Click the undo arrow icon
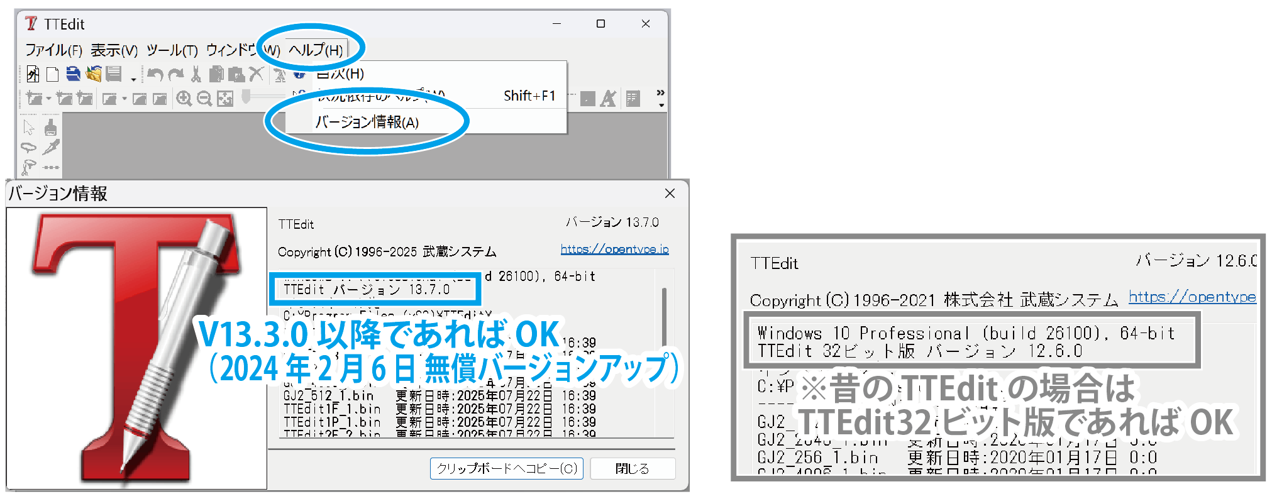This screenshot has height=494, width=1272. click(155, 75)
